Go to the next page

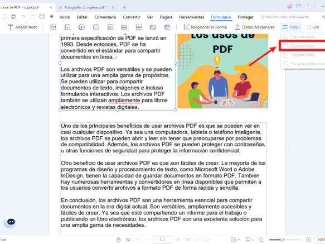pos(178,240)
